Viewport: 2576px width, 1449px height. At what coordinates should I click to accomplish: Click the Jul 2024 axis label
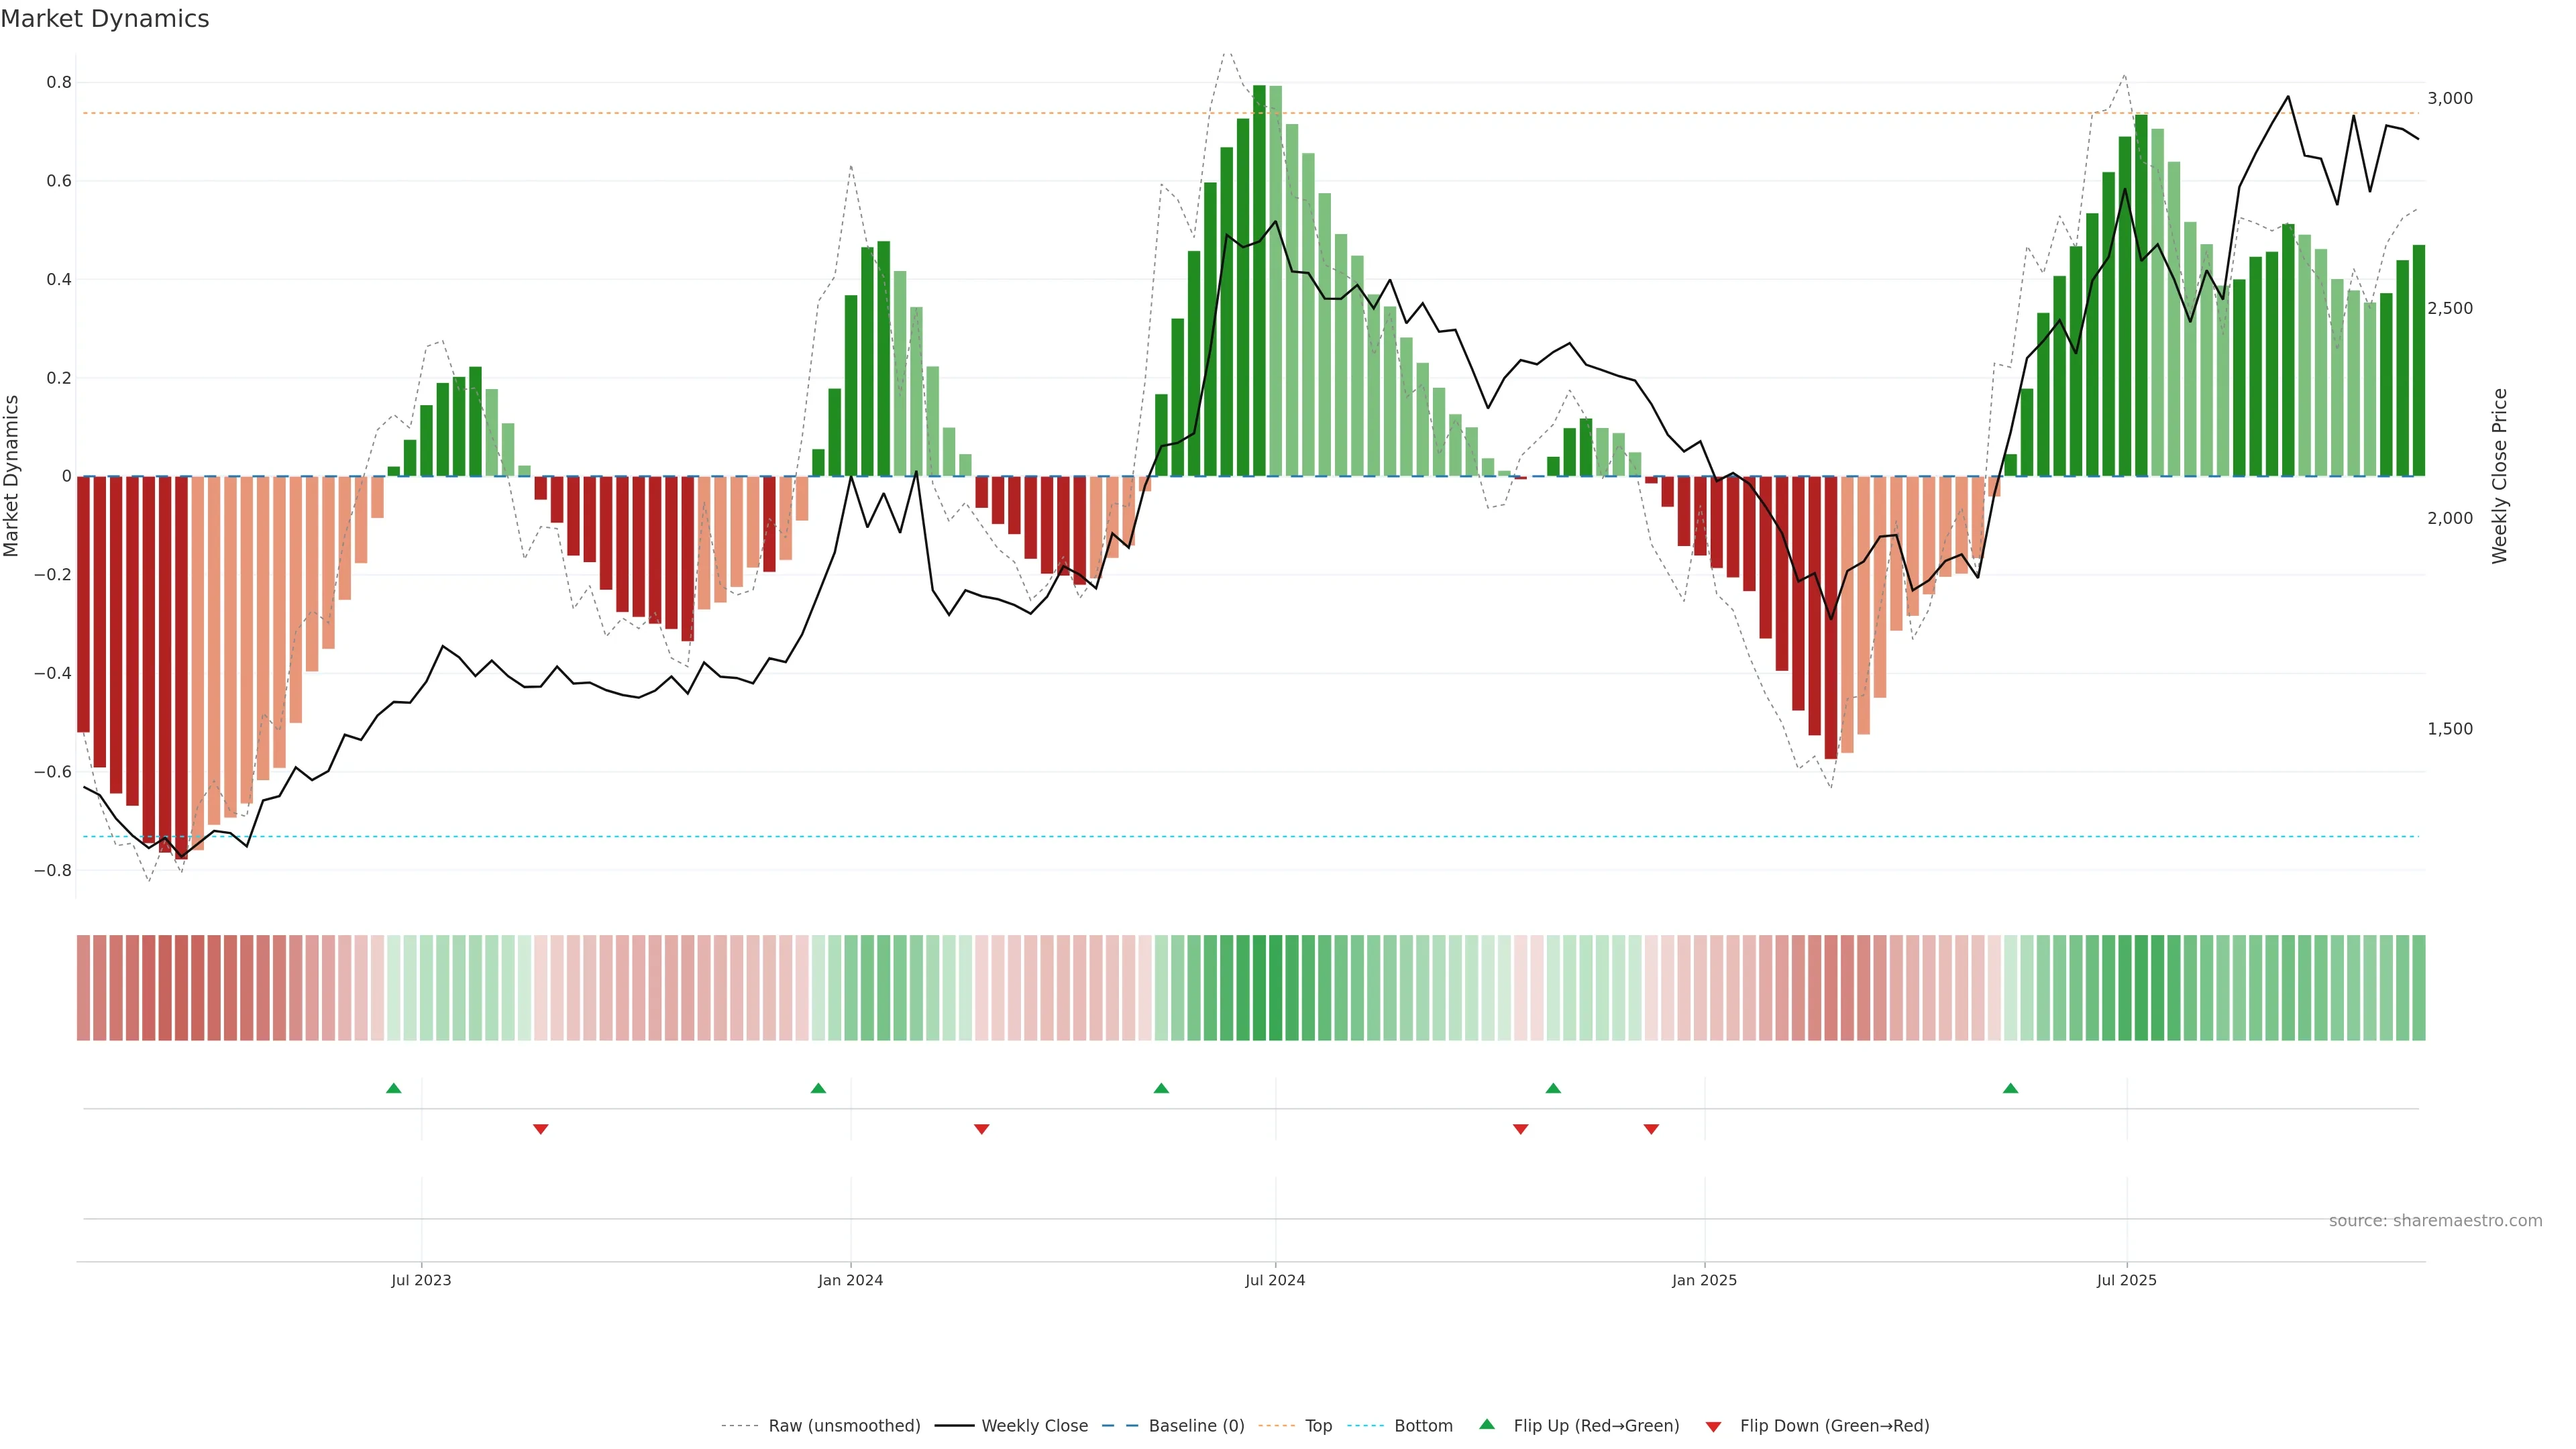click(x=1274, y=1281)
